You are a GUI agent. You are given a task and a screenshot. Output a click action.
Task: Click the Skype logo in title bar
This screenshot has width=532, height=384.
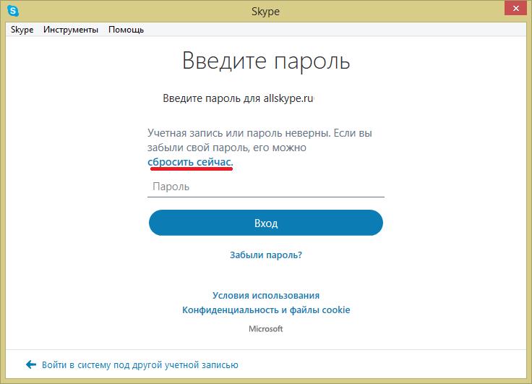[x=13, y=12]
